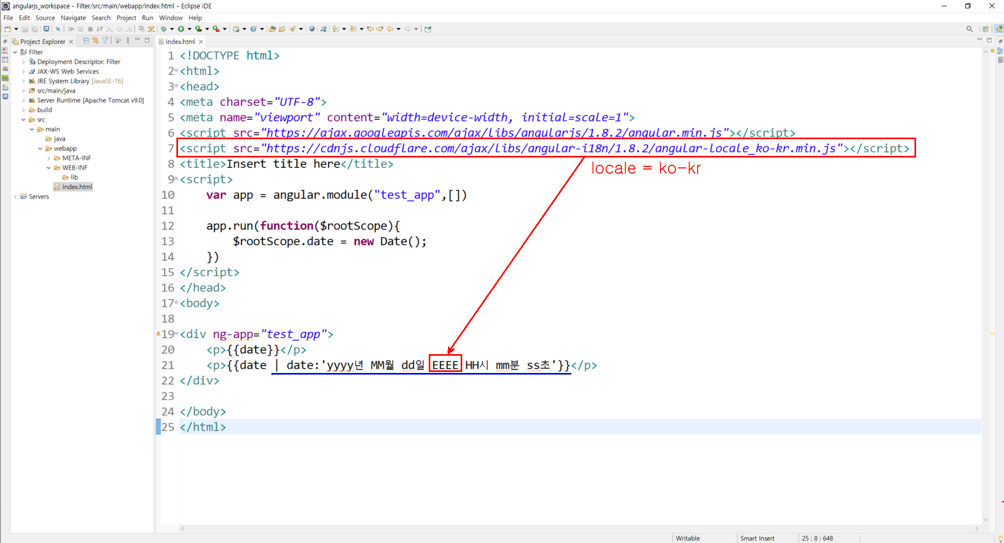Click the New file wizard icon
Image resolution: width=1004 pixels, height=543 pixels.
coord(7,29)
